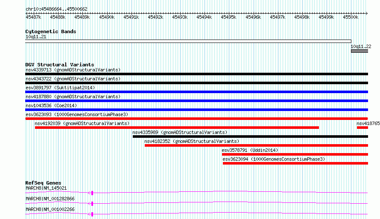Click the MARCH8|NM_001282866 magenta exon block
Viewport: 380px width, 219px height.
(92, 204)
